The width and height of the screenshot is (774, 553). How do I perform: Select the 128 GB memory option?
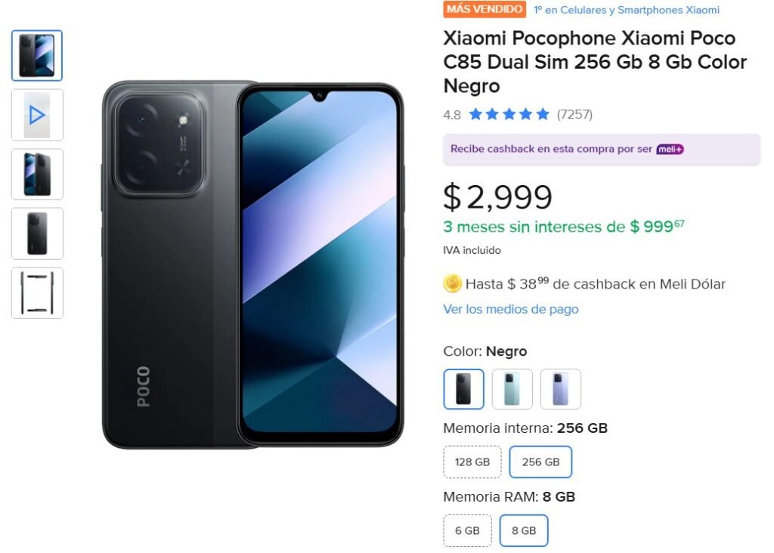(472, 462)
